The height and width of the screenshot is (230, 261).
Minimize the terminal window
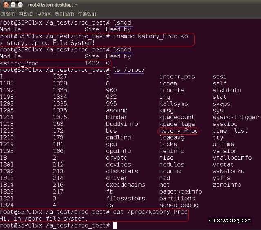[x=13, y=4]
